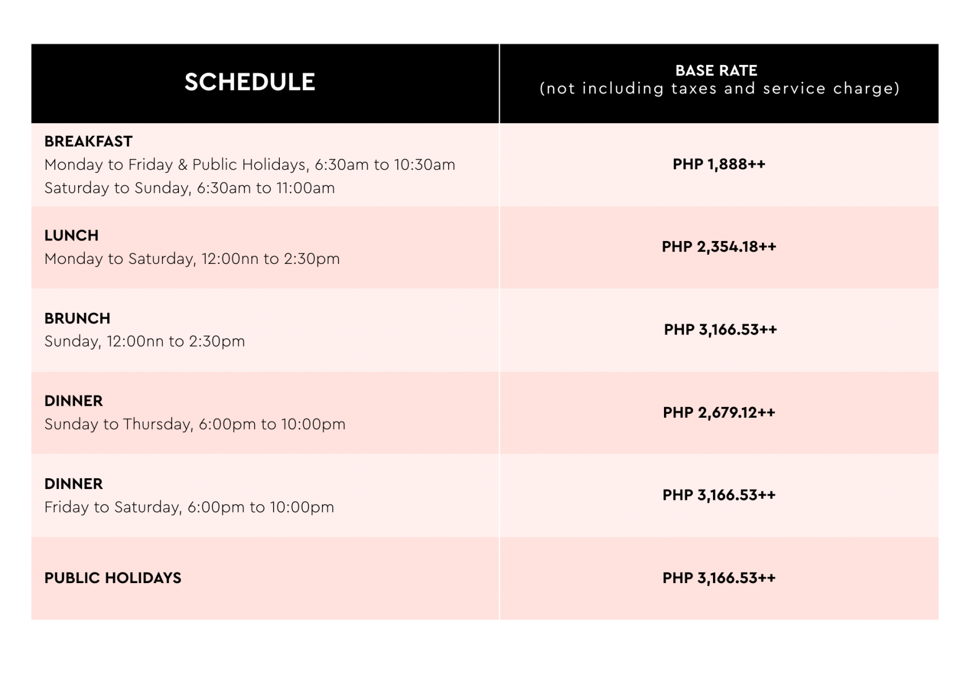Select the brunch rate PHP 3,166.53++
This screenshot has height=684, width=970.
pyautogui.click(x=720, y=329)
